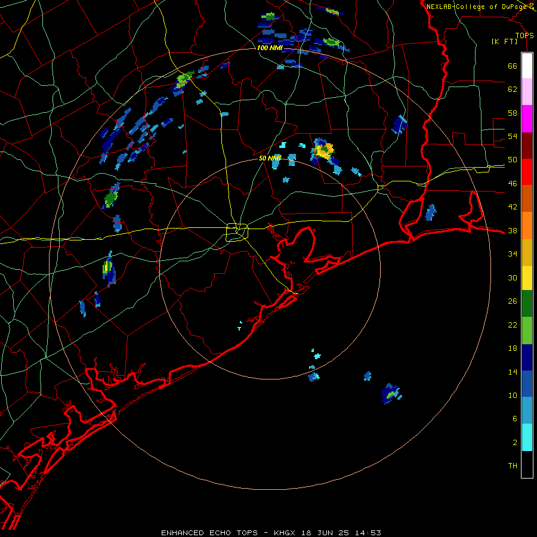Click the '2' scale value
The height and width of the screenshot is (537, 537).
pos(515,443)
